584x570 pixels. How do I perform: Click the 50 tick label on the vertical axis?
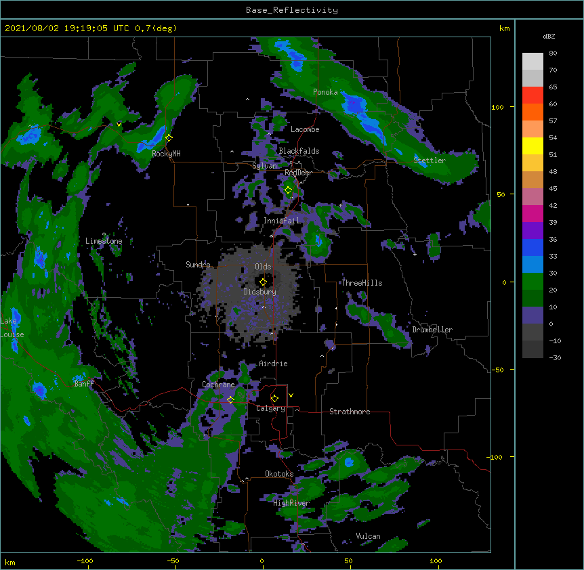(x=501, y=194)
